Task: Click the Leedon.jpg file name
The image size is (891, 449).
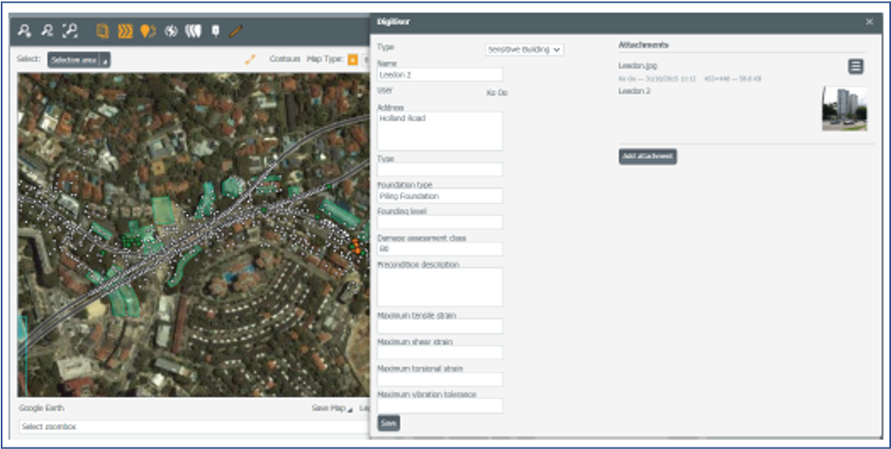Action: click(638, 66)
